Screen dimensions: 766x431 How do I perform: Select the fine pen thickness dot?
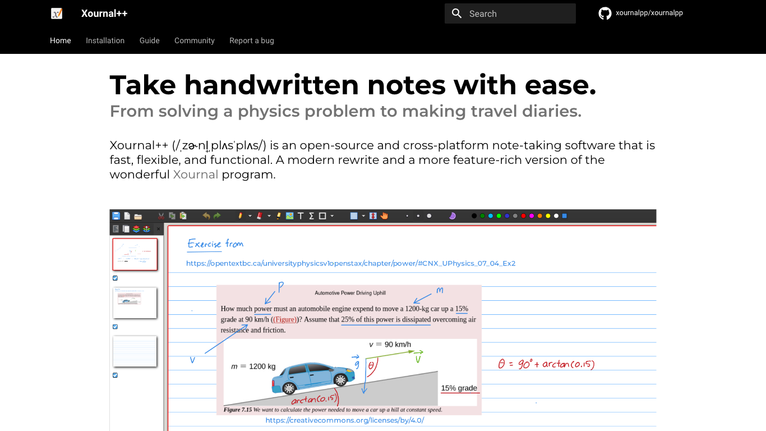pyautogui.click(x=407, y=216)
